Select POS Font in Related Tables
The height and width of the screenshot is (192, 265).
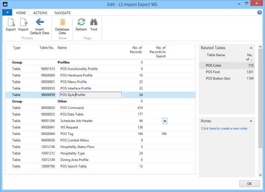point(213,72)
